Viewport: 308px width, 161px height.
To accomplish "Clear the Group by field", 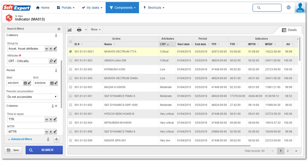I will (x=55, y=49).
